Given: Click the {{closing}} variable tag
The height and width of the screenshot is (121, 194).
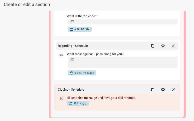Looking at the screenshot, I should pos(78,103).
